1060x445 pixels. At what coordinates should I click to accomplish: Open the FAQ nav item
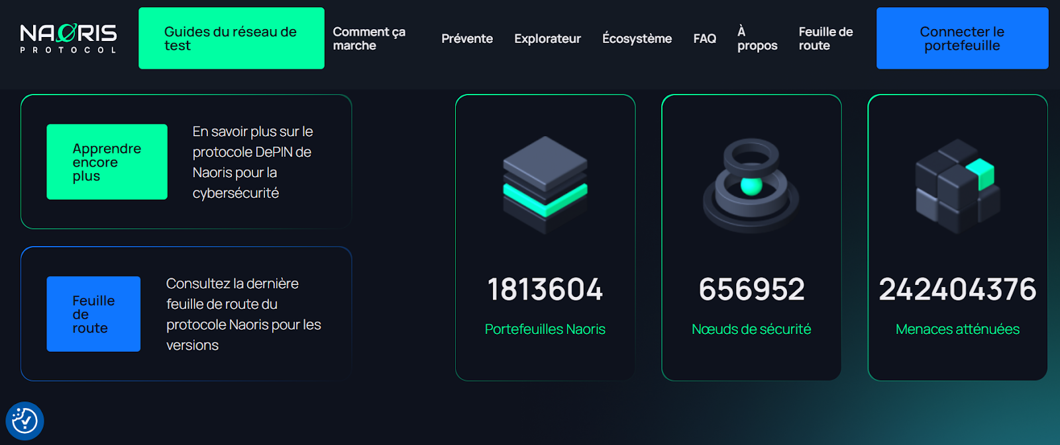pos(704,38)
